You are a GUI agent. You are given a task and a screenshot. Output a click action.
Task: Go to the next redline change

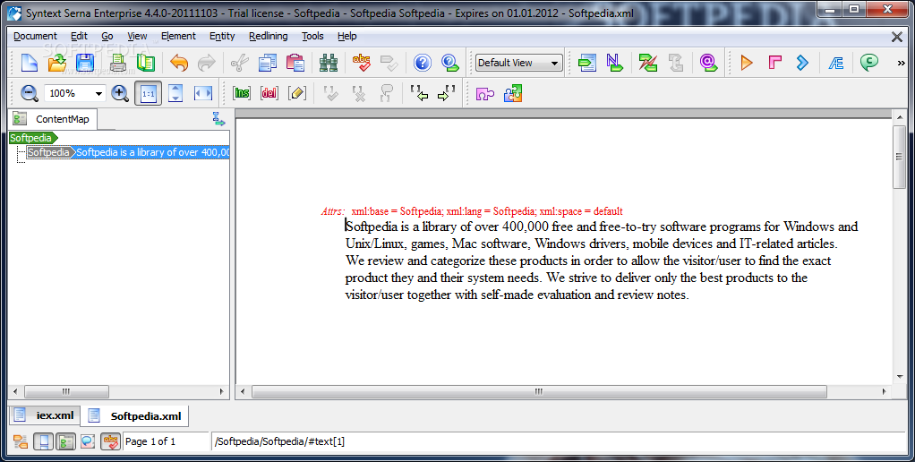447,93
